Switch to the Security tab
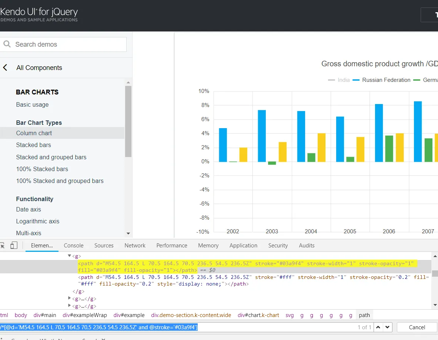The height and width of the screenshot is (340, 438). click(x=278, y=246)
